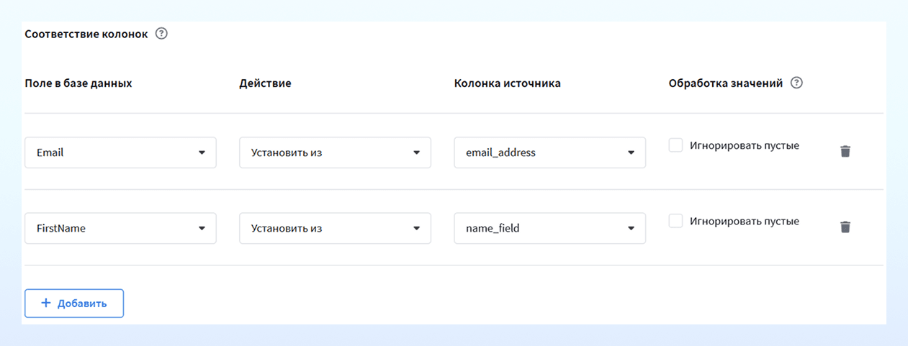Click the Обработка значений header text
This screenshot has width=908, height=346.
(x=725, y=83)
